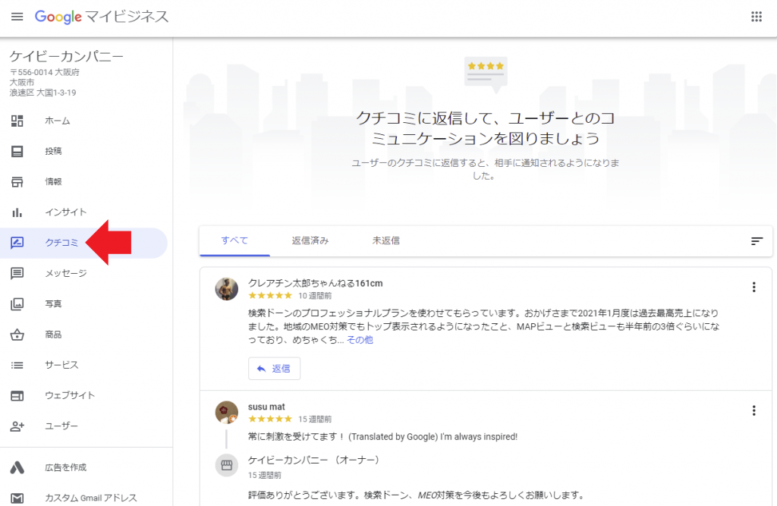The width and height of the screenshot is (777, 506).
Task: Click the ケイビーカンパニー business name heading
Action: 67,56
